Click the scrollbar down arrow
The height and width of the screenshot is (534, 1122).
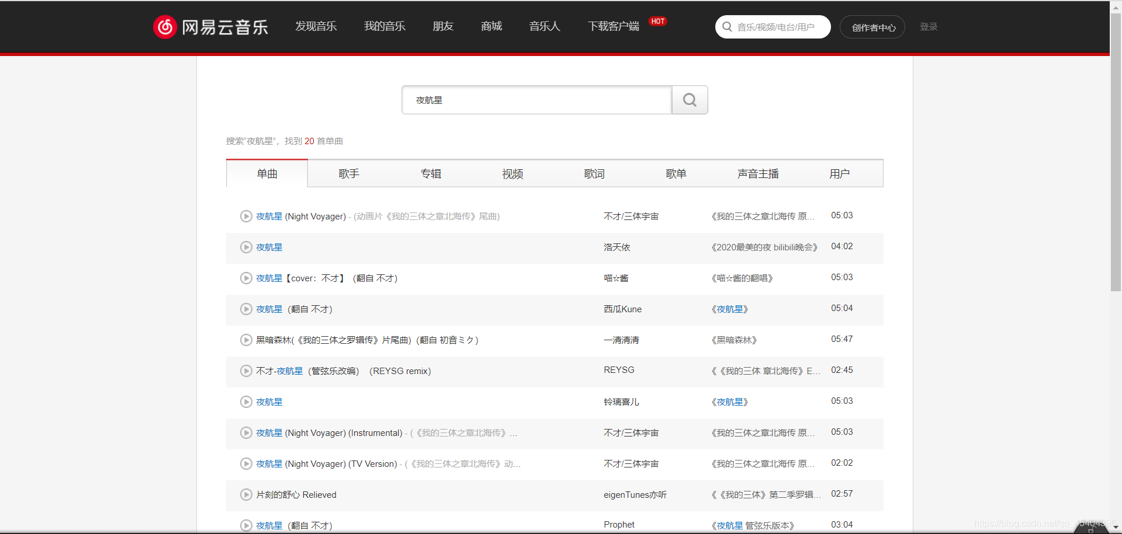1116,527
